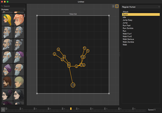Choose the purple-hooded head with grey mustache
The image size is (162, 113).
pyautogui.click(x=7, y=70)
